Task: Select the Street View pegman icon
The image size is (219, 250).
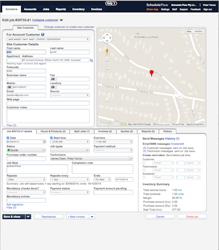Action: tap(107, 51)
